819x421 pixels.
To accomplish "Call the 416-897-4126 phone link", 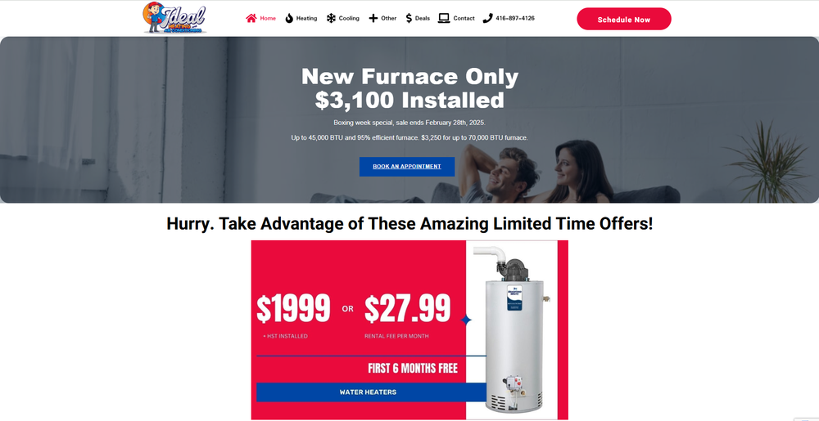I will tap(515, 18).
